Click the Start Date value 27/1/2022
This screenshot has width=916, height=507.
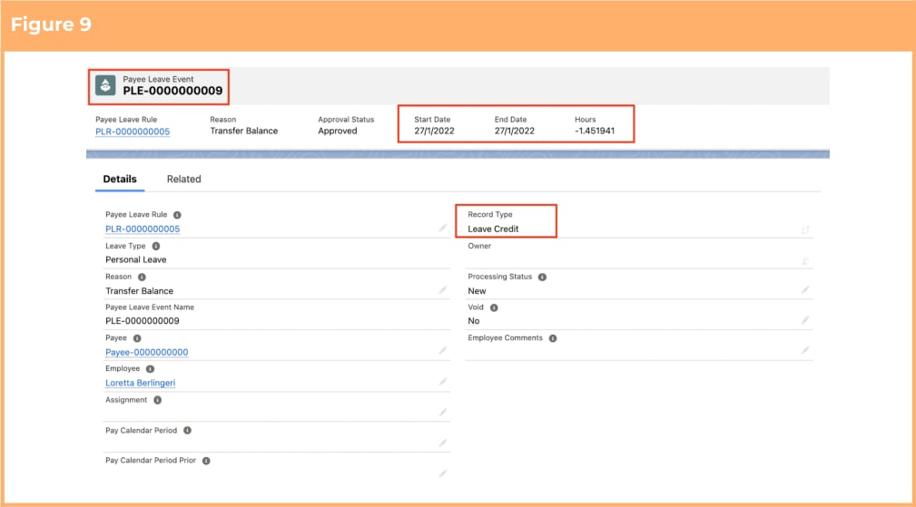point(434,131)
